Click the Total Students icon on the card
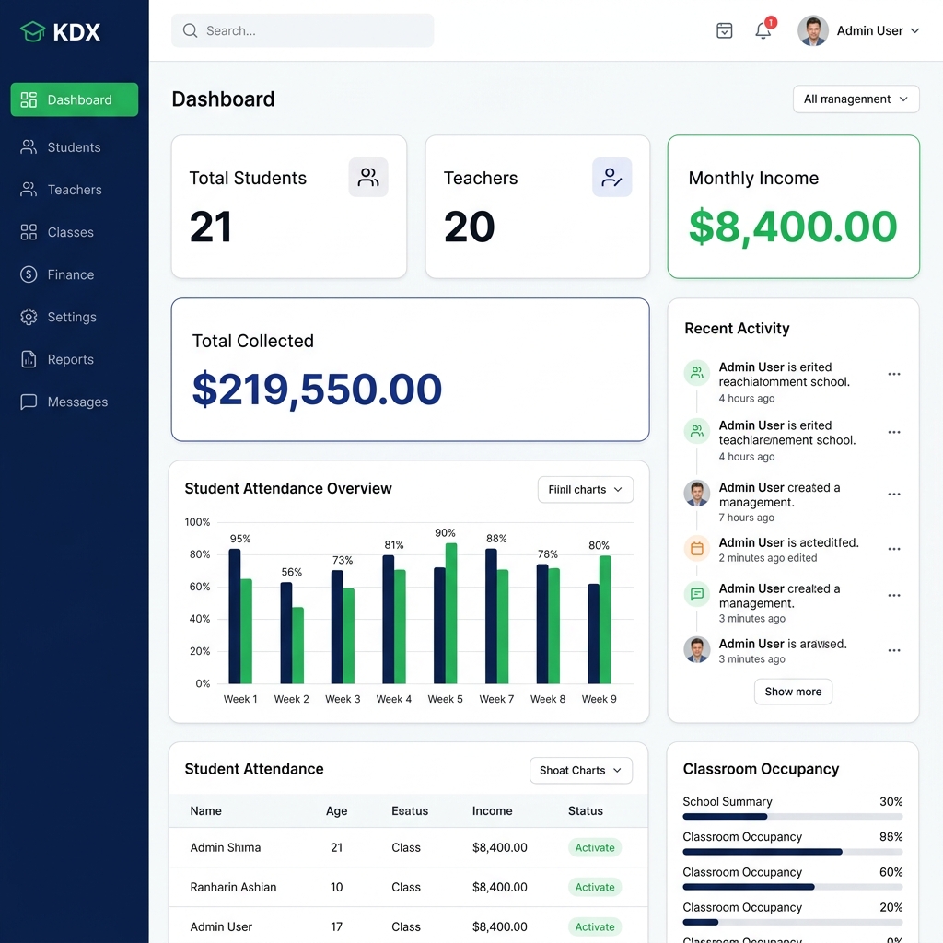The image size is (943, 943). 368,177
